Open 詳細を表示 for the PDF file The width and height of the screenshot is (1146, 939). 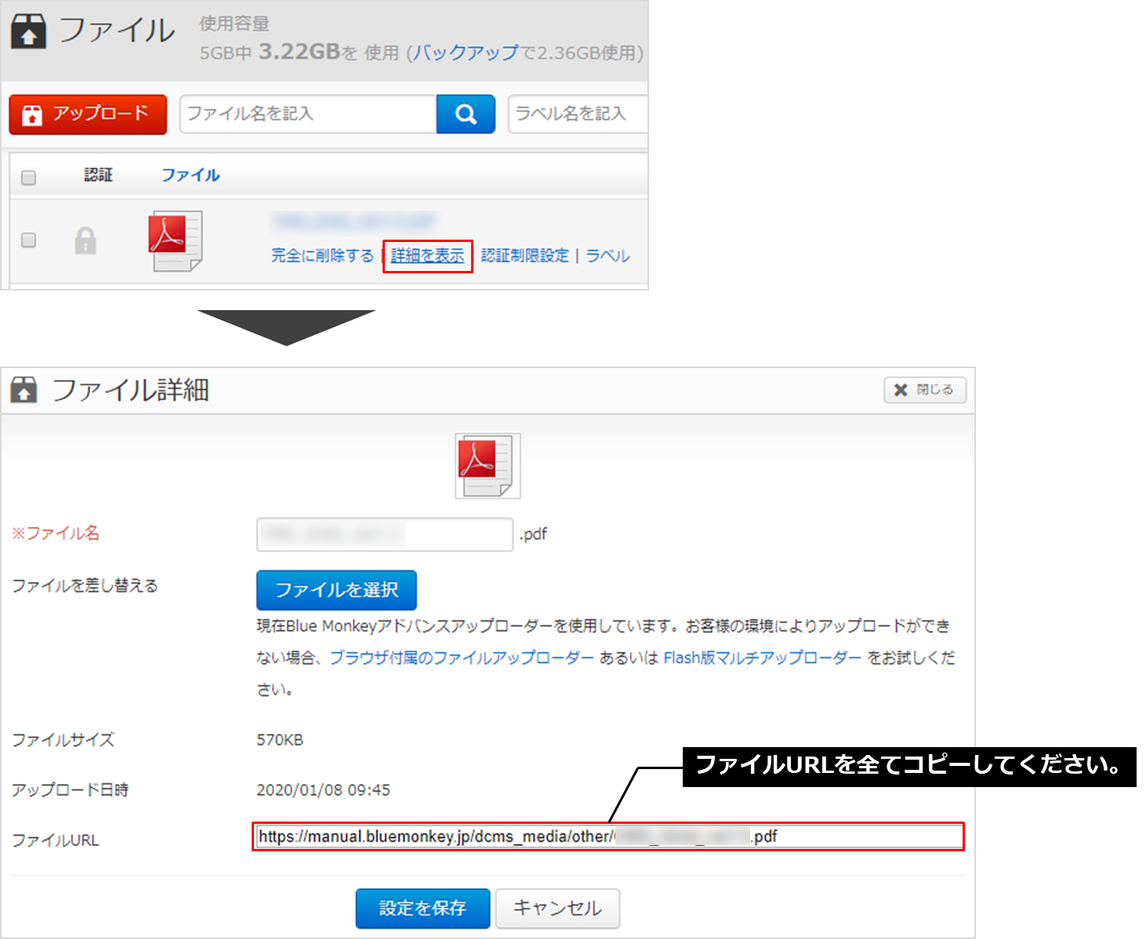(427, 255)
